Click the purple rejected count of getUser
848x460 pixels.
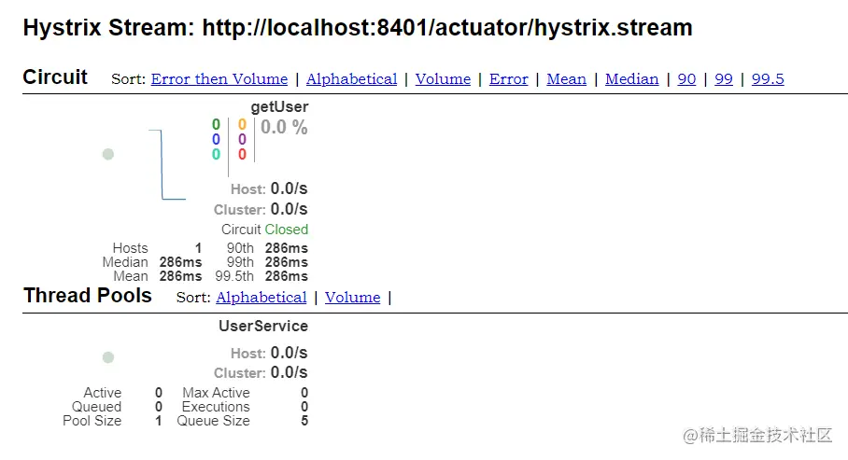[242, 139]
